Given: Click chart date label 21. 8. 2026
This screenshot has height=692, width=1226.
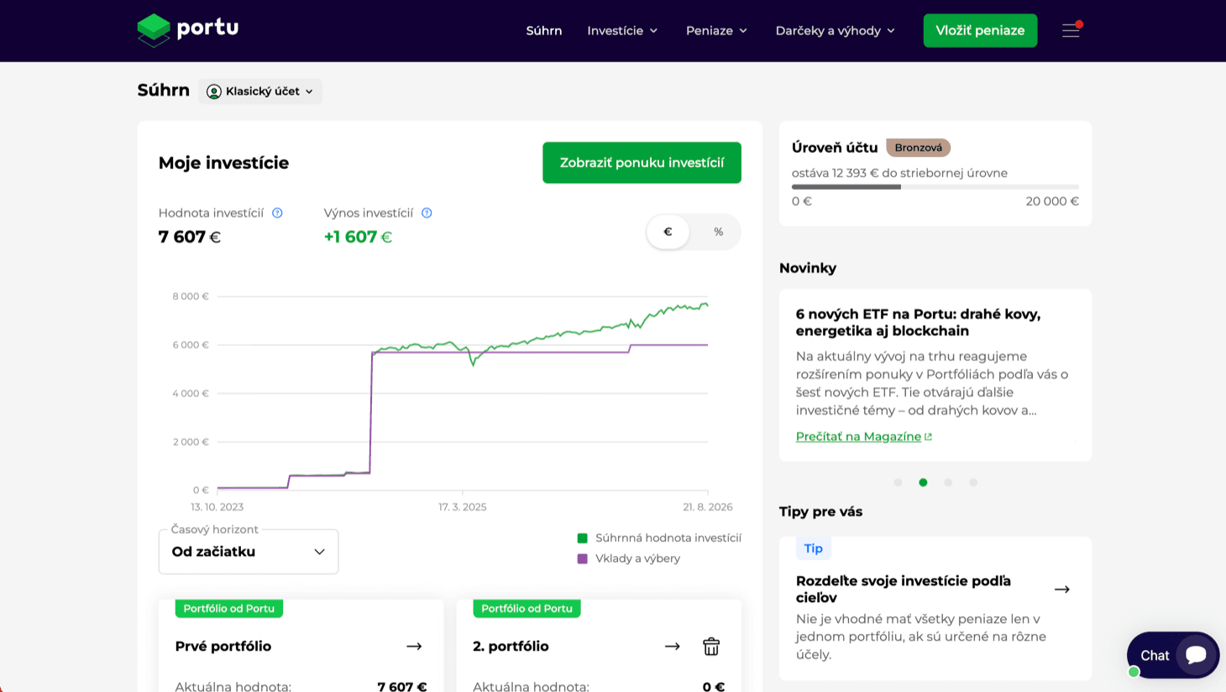Looking at the screenshot, I should tap(708, 507).
